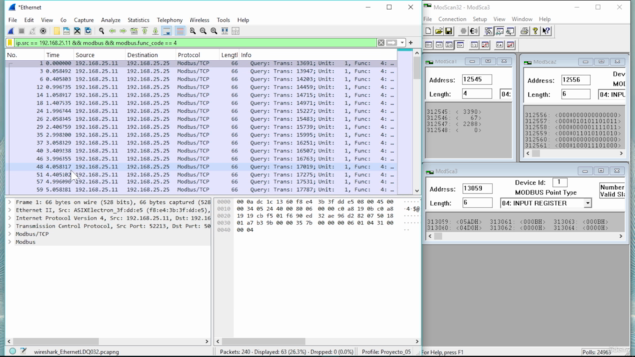Clear the display filter expression

[381, 43]
